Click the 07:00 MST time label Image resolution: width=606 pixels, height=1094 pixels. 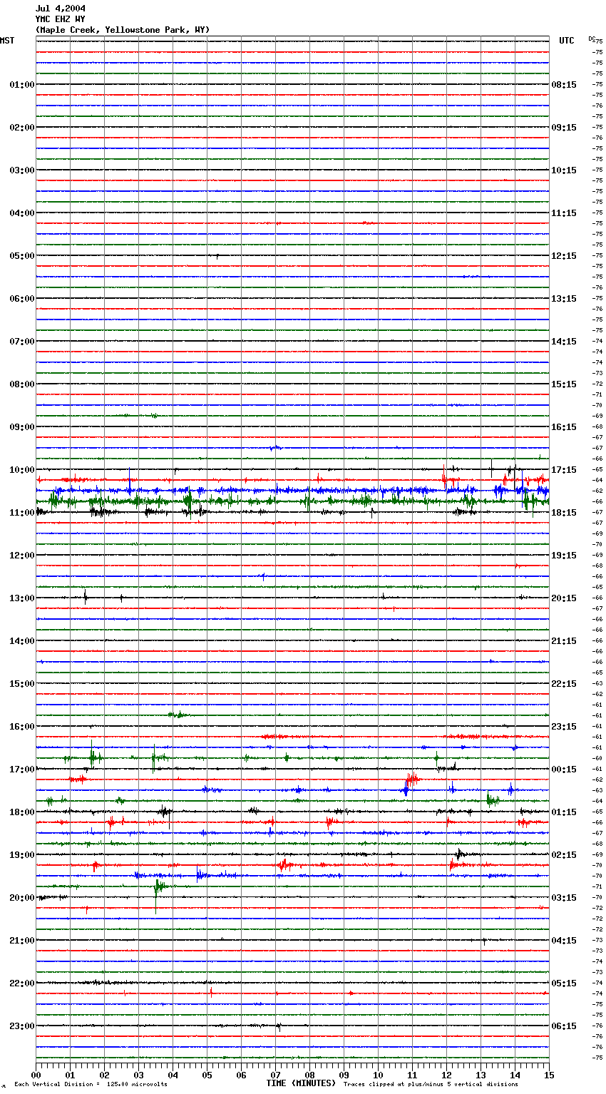point(22,342)
